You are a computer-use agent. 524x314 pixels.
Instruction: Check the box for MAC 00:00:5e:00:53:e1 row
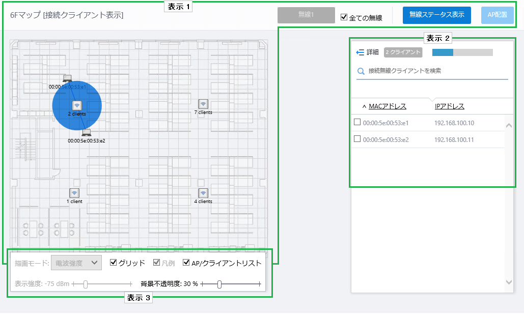click(357, 122)
